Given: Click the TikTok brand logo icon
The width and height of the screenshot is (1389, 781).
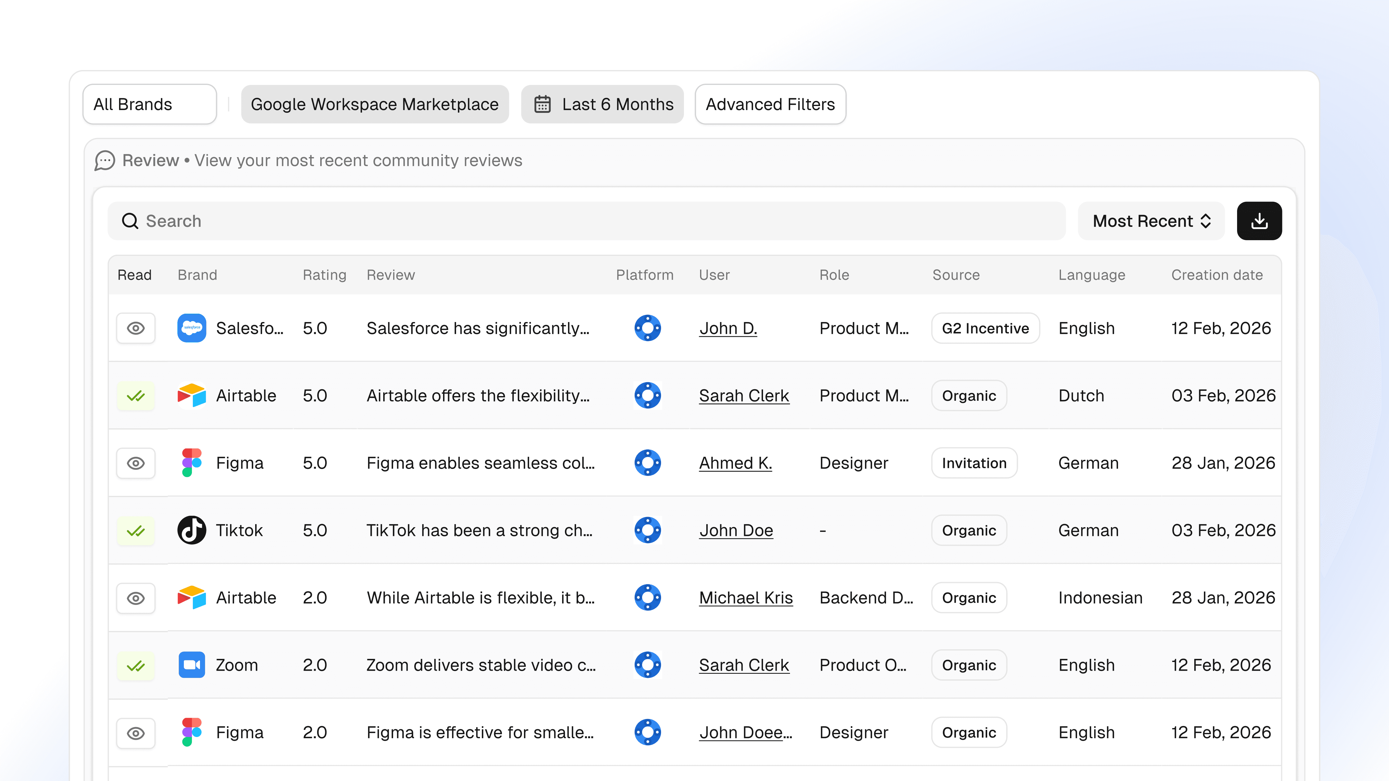Looking at the screenshot, I should 191,530.
